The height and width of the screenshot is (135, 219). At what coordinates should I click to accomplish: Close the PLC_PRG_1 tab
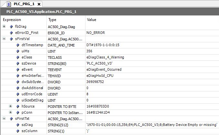pyautogui.click(x=39, y=4)
